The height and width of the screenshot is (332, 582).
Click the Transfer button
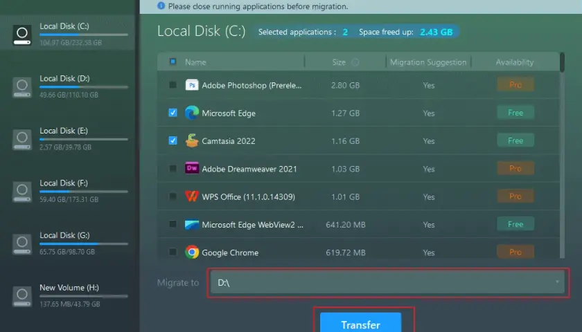[360, 323]
